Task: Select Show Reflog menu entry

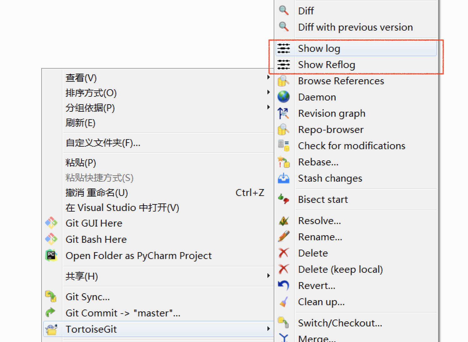Action: click(326, 65)
